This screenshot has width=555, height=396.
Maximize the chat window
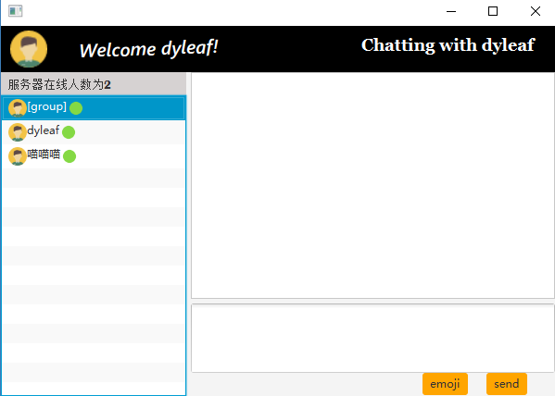click(x=493, y=11)
